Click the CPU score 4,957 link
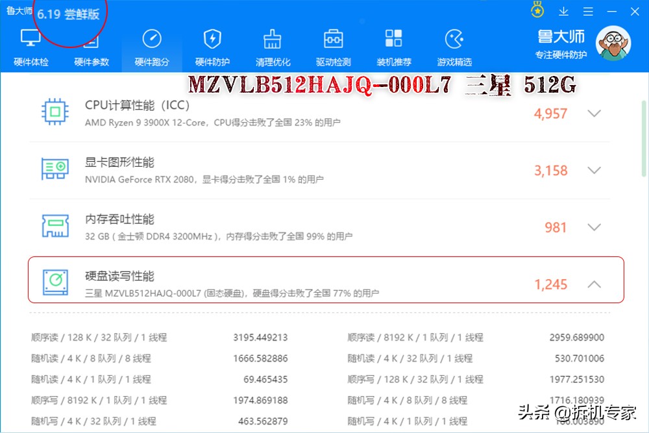 tap(552, 113)
